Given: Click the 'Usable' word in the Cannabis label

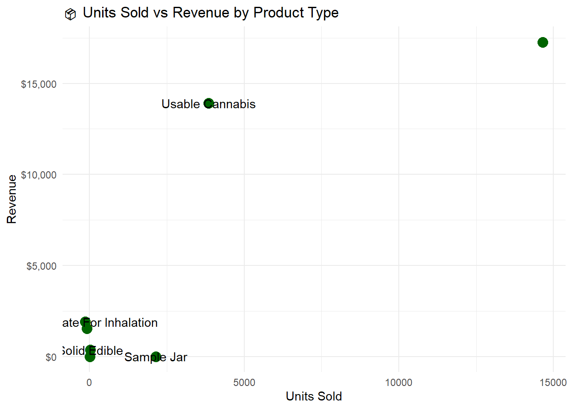Looking at the screenshot, I should click(x=180, y=104).
